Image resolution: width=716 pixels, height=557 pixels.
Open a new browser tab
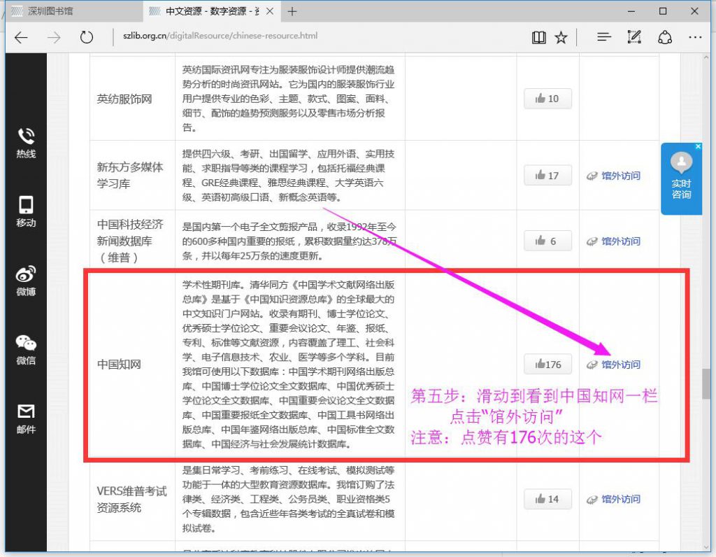point(292,11)
